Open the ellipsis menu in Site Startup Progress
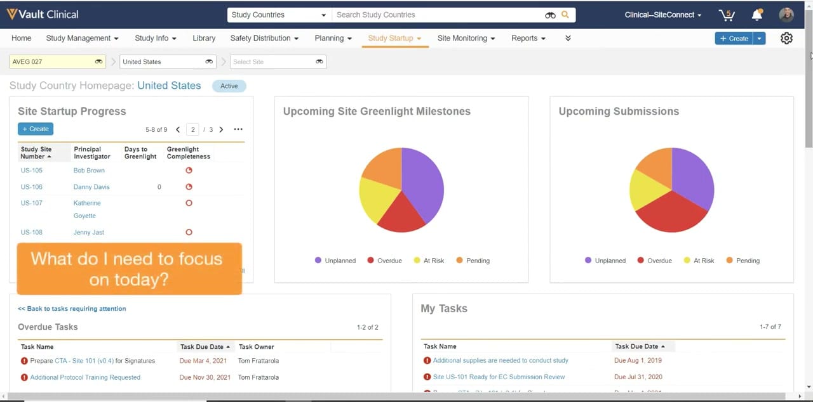Image resolution: width=813 pixels, height=402 pixels. (x=238, y=129)
